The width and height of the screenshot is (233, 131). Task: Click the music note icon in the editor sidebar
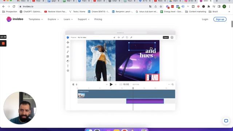(68, 52)
